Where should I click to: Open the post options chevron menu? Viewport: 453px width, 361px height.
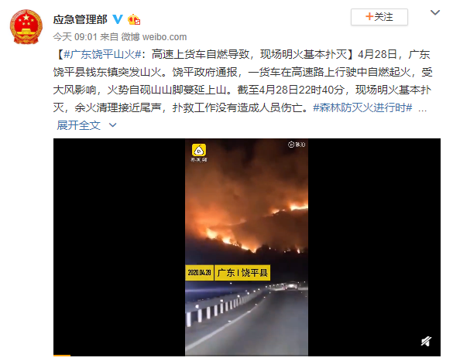pyautogui.click(x=434, y=12)
